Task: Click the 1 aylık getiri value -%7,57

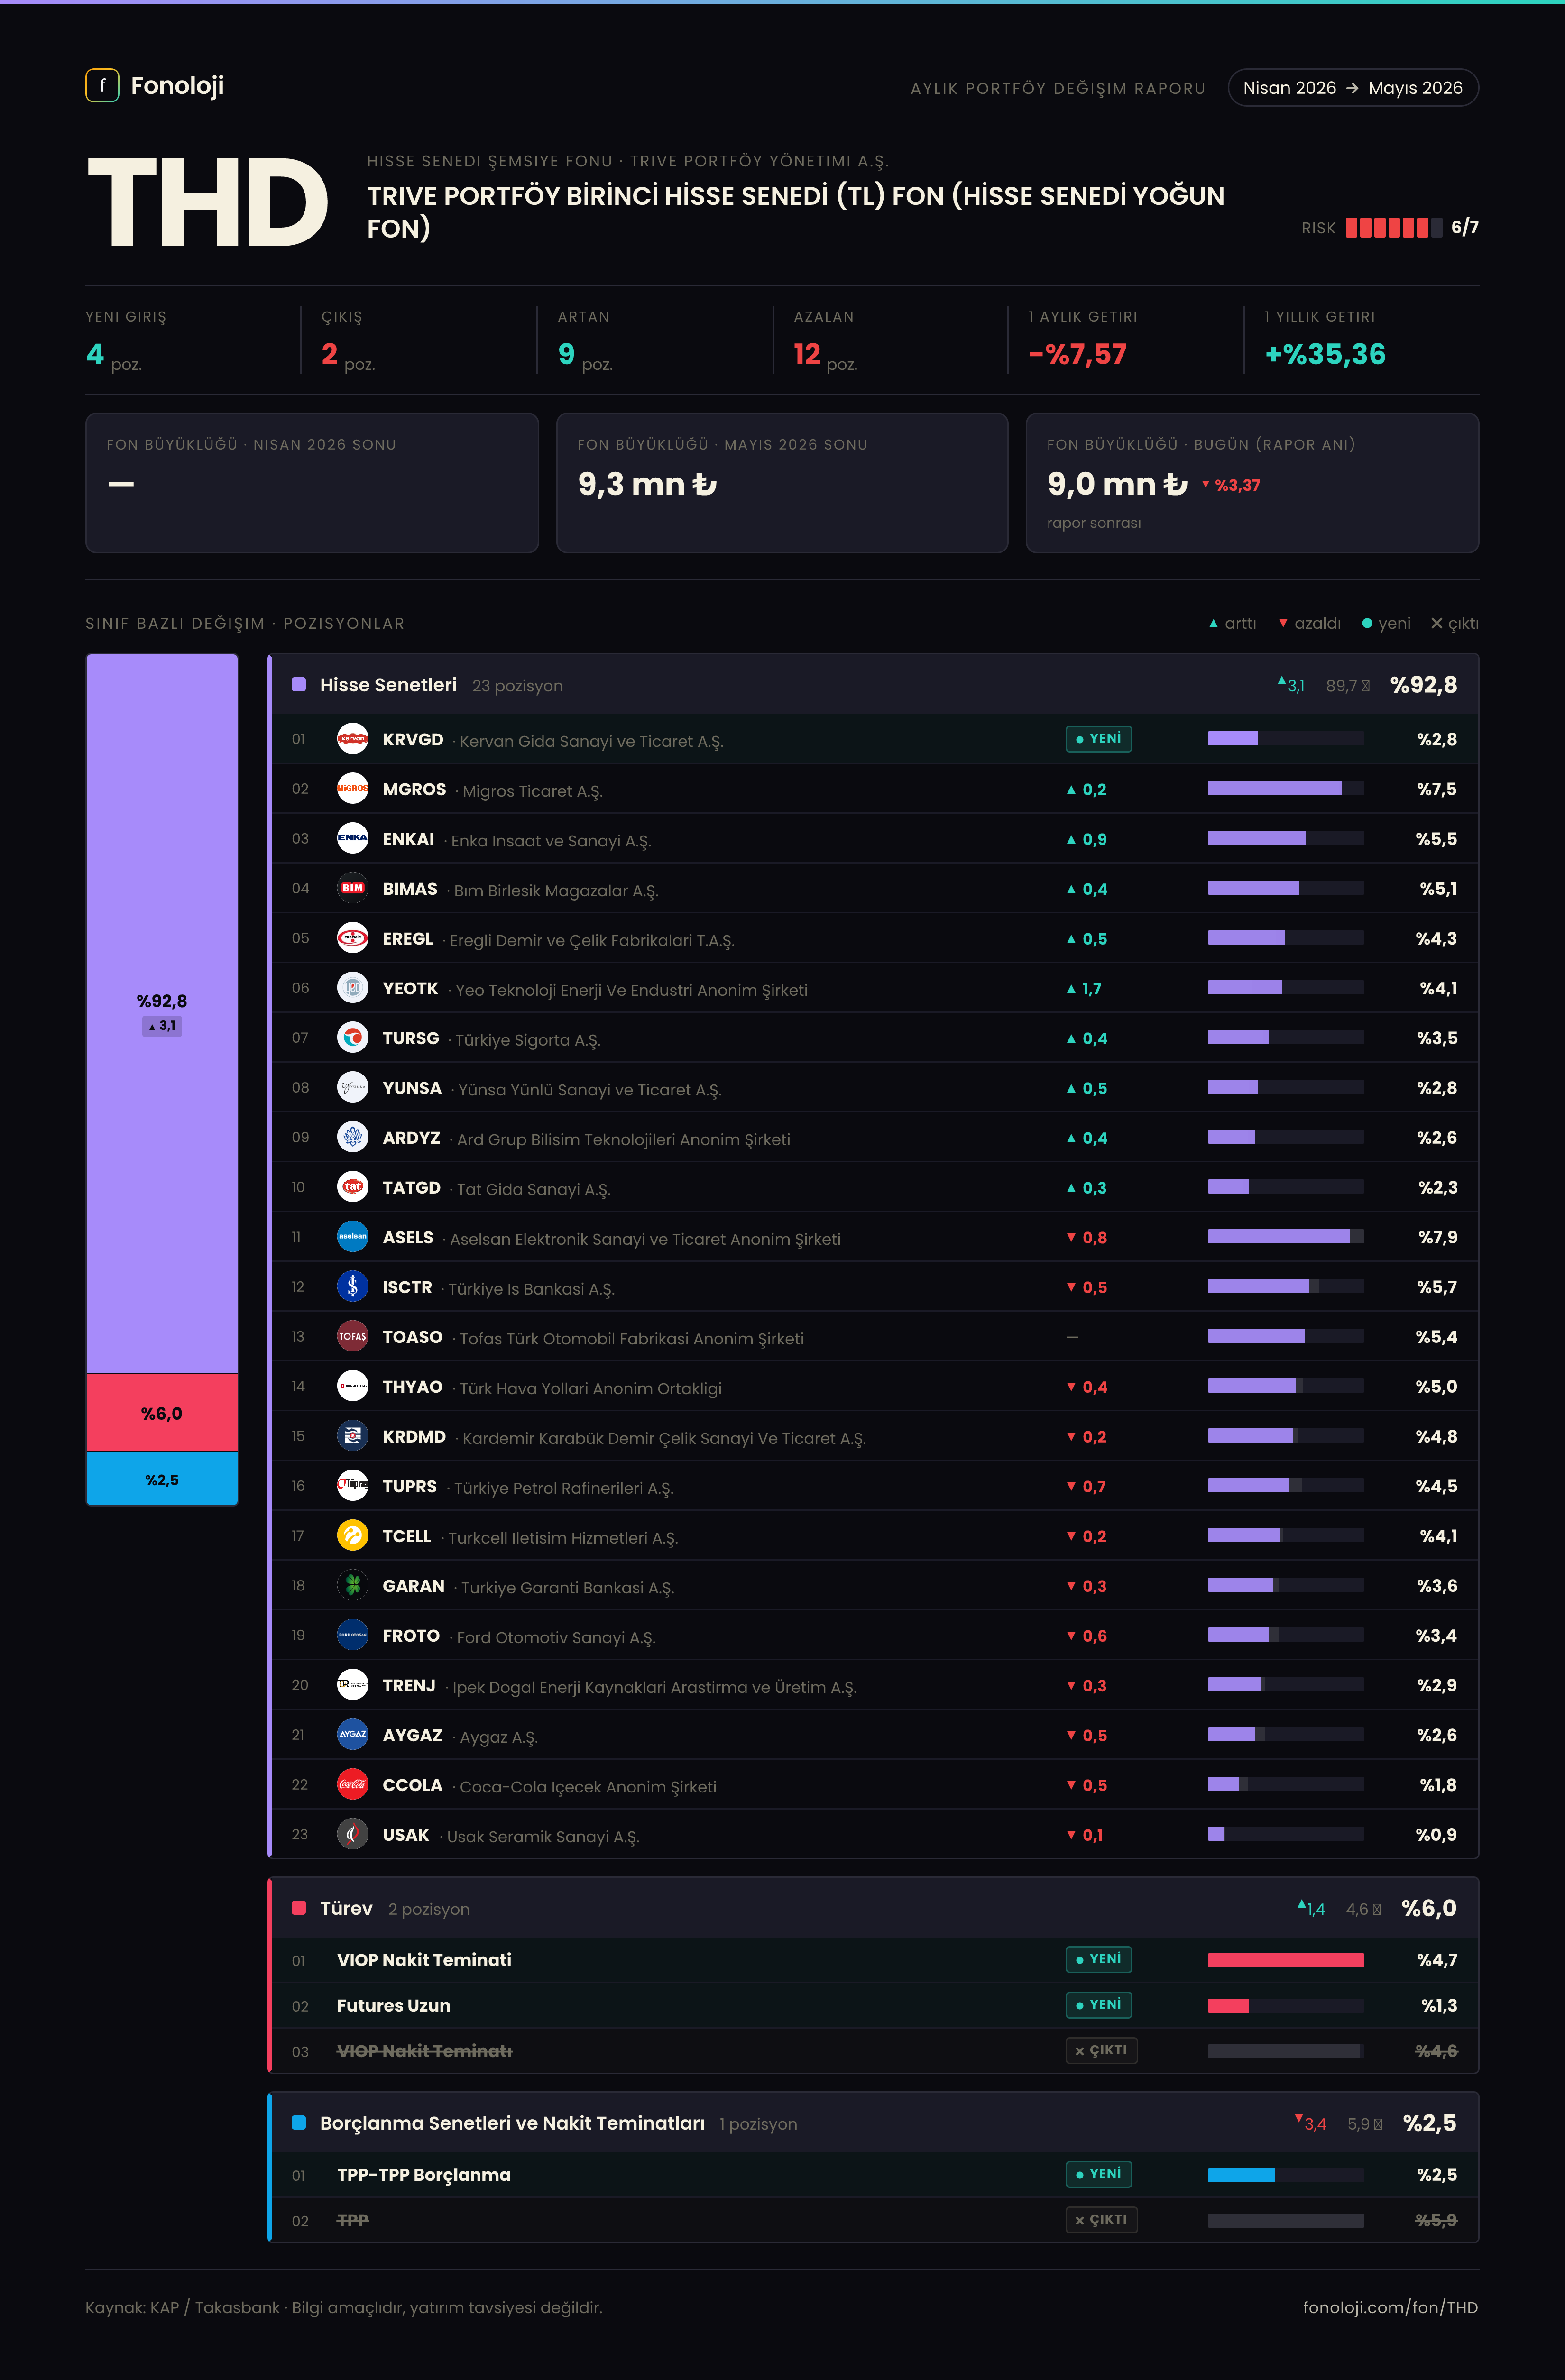Action: pyautogui.click(x=1078, y=354)
